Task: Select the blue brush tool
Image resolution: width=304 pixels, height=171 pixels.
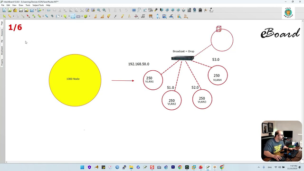Action: tap(47, 17)
